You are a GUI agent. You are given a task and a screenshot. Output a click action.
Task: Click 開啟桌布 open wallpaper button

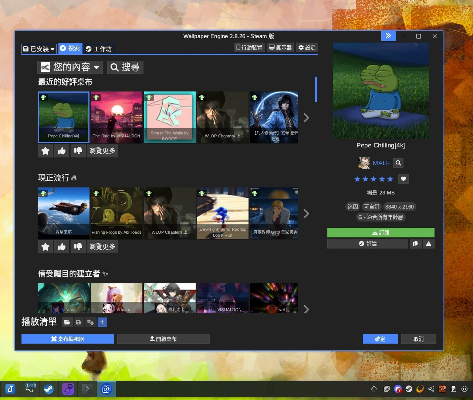point(163,339)
